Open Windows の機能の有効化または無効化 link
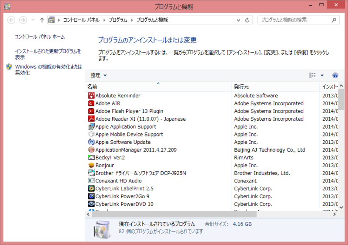The height and width of the screenshot is (245, 348). coord(48,70)
